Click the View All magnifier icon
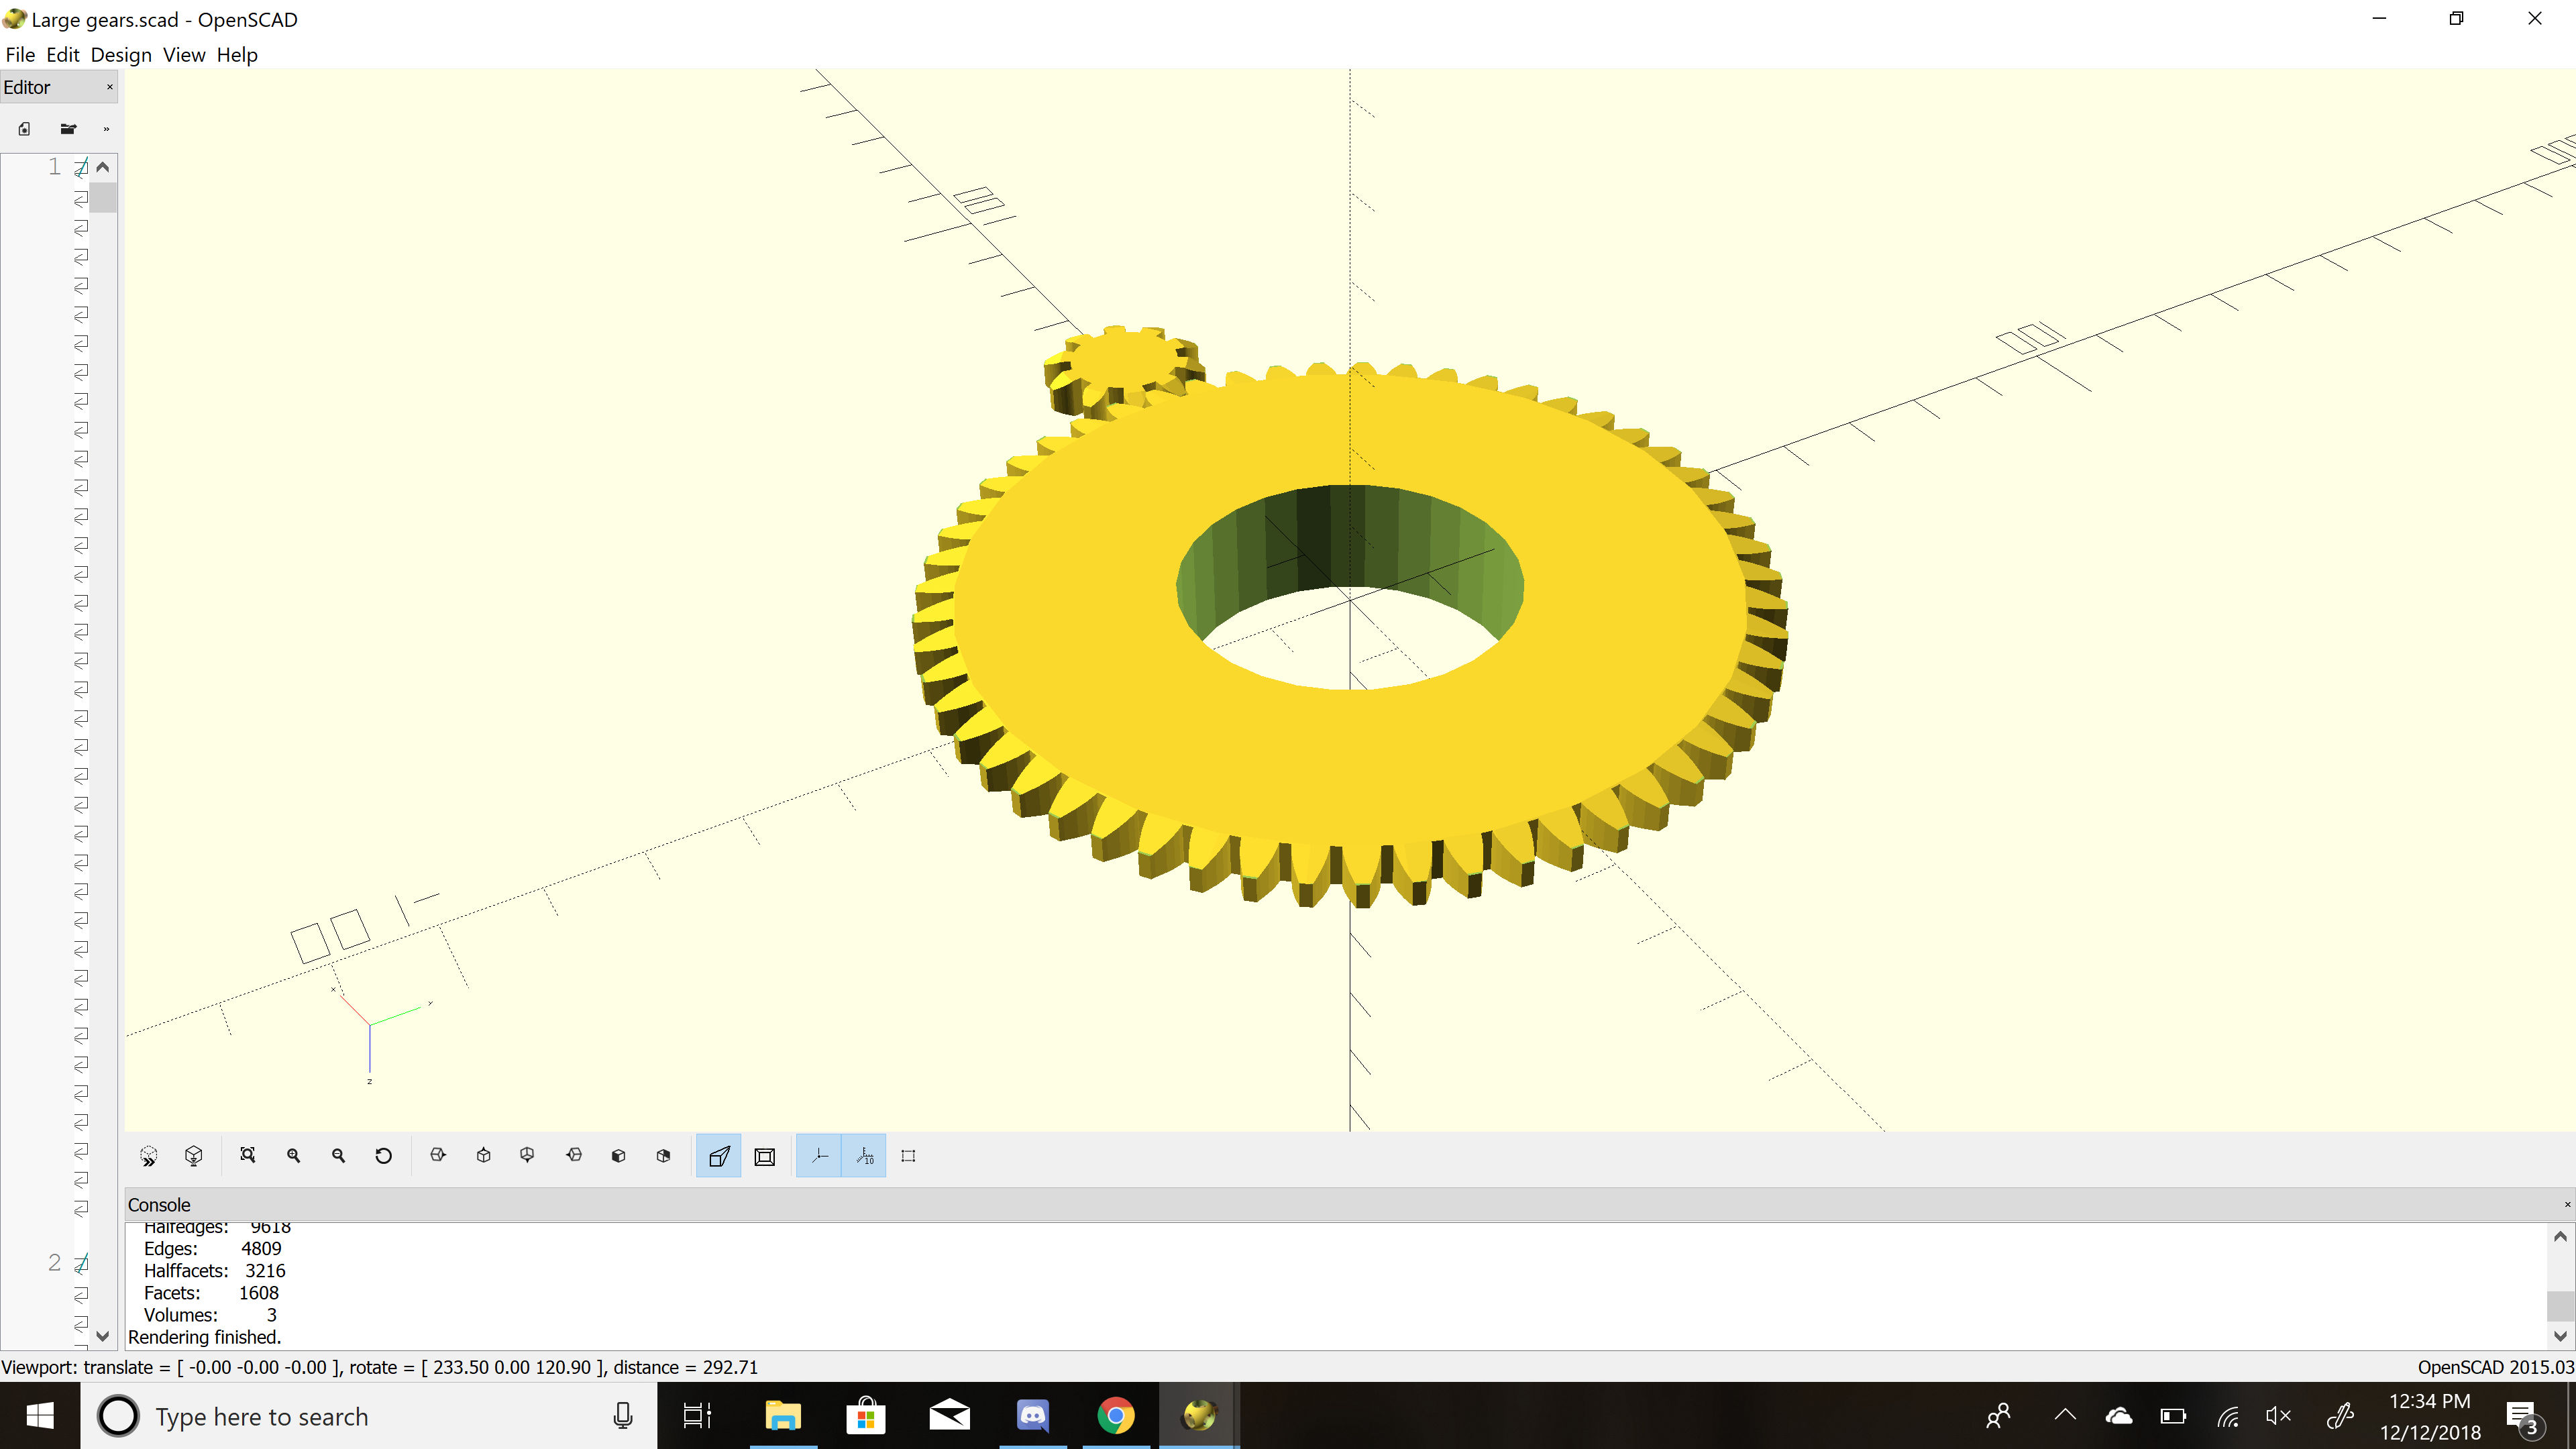Screen dimensions: 2576x1449 (248, 1156)
